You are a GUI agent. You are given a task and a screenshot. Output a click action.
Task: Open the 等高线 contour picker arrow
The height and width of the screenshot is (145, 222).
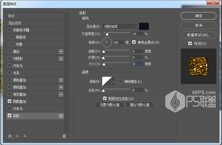pyautogui.click(x=113, y=81)
